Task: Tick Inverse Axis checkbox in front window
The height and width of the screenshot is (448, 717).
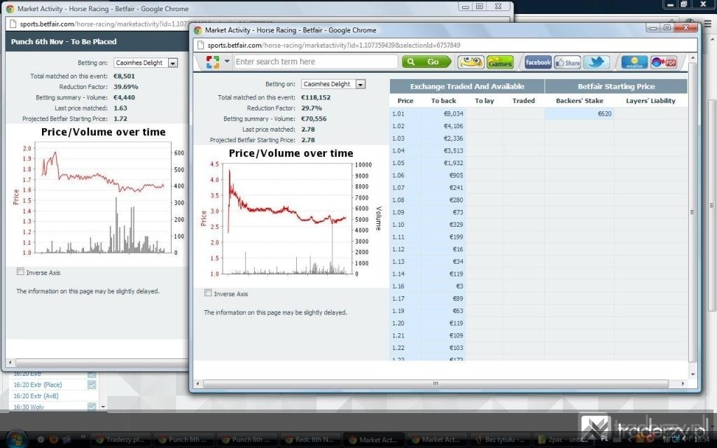Action: (209, 293)
